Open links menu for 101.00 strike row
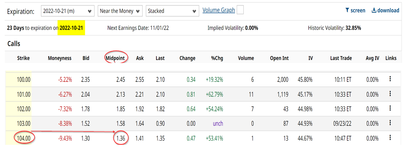 (x=390, y=94)
